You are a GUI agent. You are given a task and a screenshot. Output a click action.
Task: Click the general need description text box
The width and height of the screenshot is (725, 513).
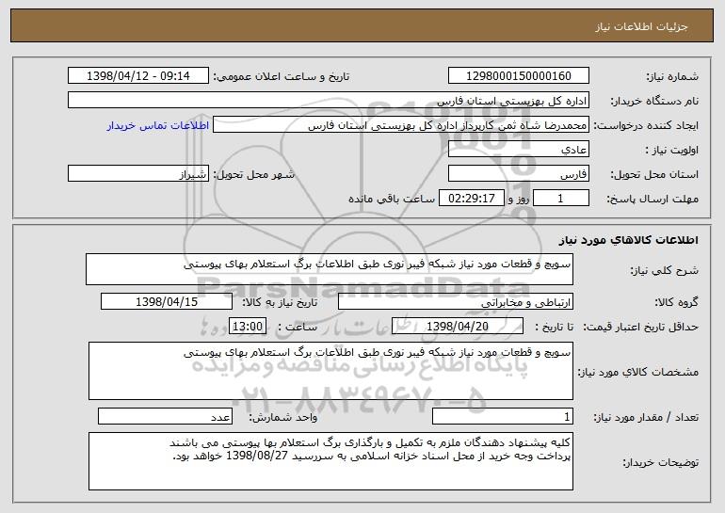pos(330,269)
